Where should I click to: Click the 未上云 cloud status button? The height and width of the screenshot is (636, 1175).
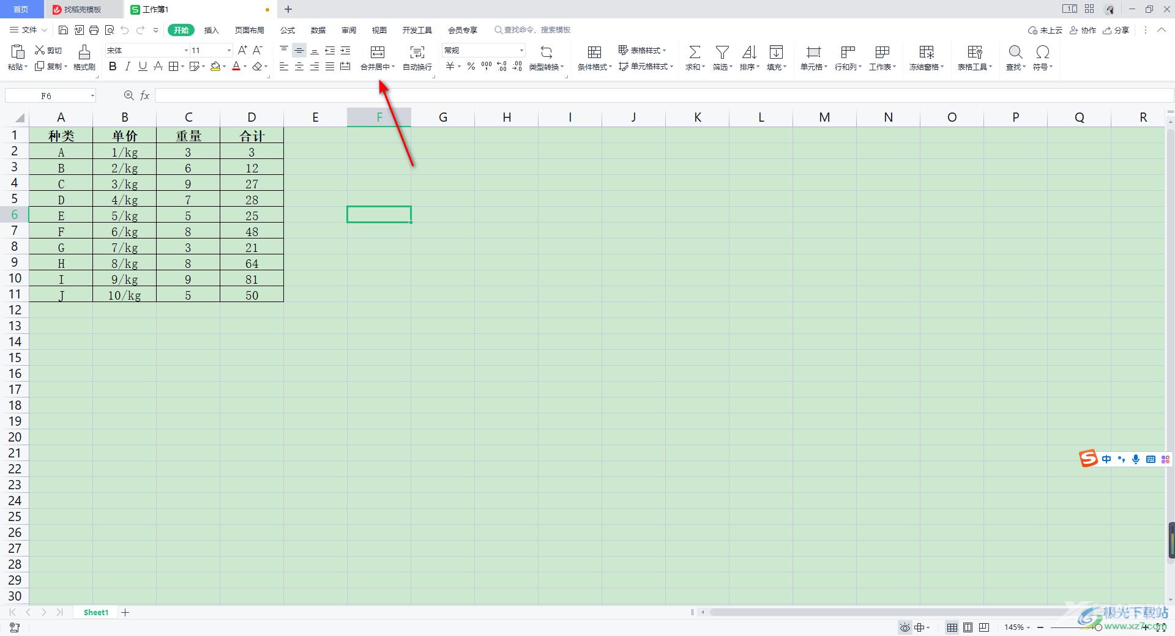1045,30
